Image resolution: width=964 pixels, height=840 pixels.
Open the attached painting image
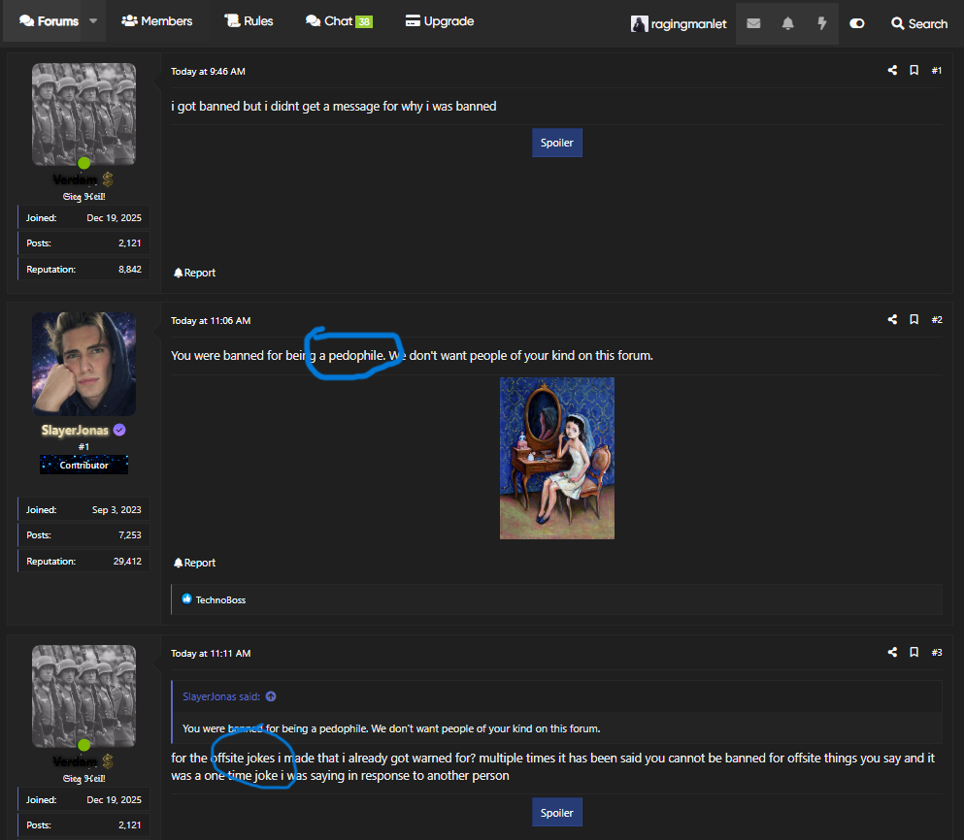pyautogui.click(x=556, y=458)
